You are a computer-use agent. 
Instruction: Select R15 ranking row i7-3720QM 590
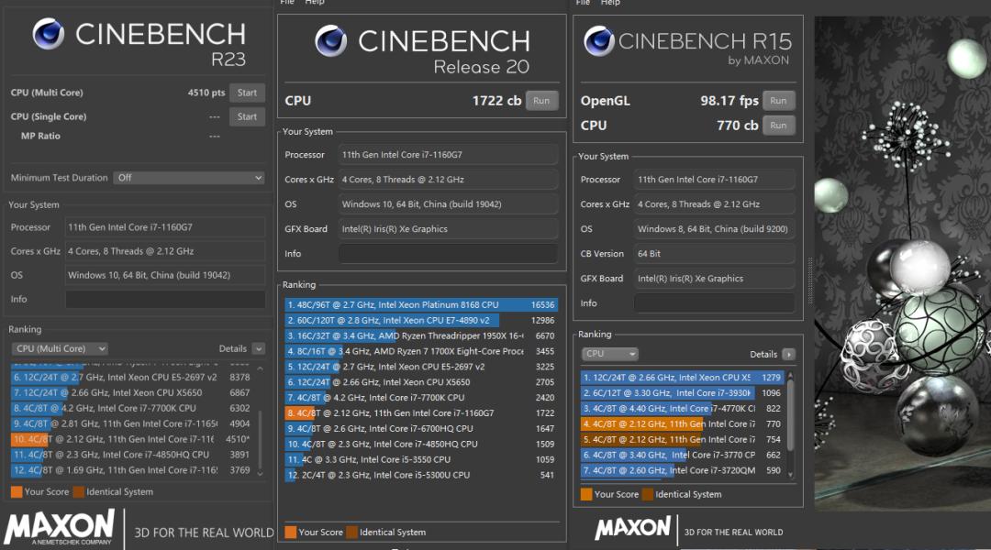(682, 470)
